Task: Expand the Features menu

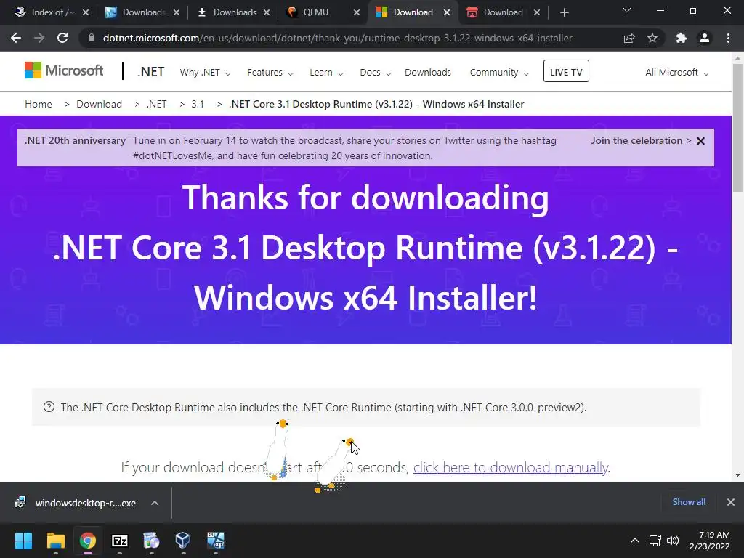Action: [x=270, y=73]
